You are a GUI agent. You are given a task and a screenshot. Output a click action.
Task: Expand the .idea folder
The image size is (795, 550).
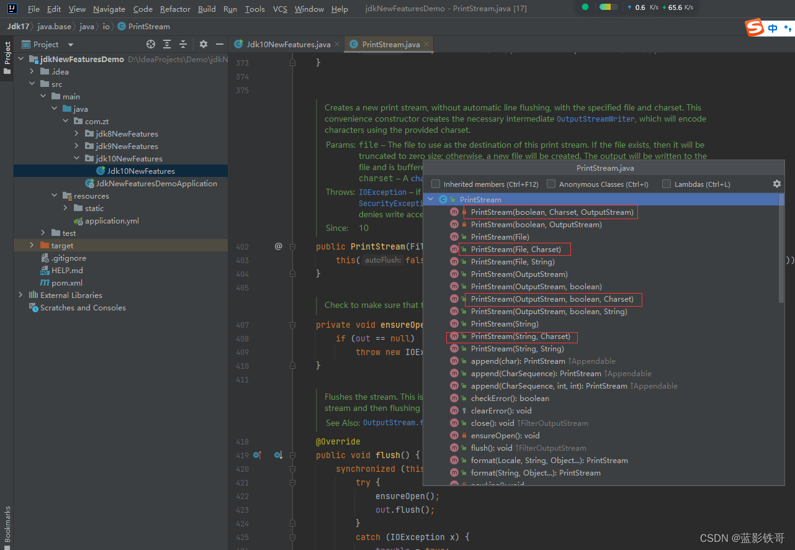click(32, 71)
